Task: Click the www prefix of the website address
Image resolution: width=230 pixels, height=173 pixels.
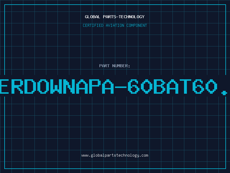Action: click(85, 156)
